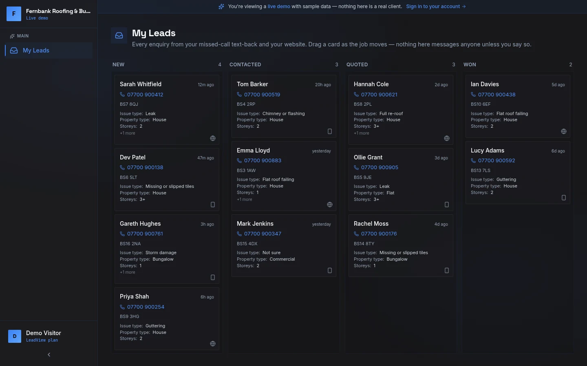Click the mobile icon on Mark Jenkins's card
Screen dimensions: 587x366
[330, 270]
